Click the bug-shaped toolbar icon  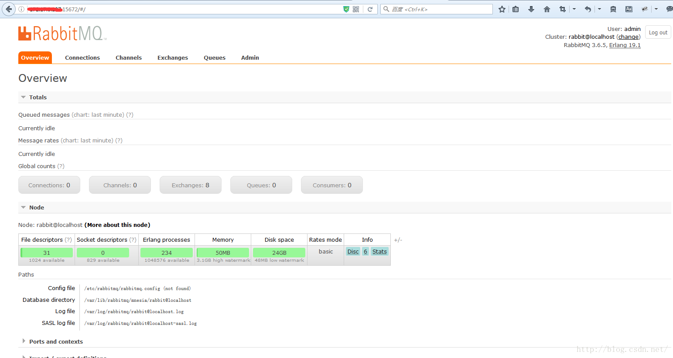(645, 9)
